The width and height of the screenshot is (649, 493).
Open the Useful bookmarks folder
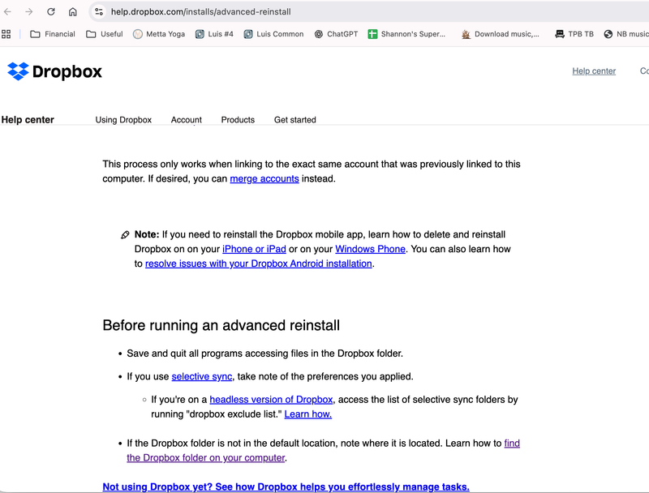105,34
